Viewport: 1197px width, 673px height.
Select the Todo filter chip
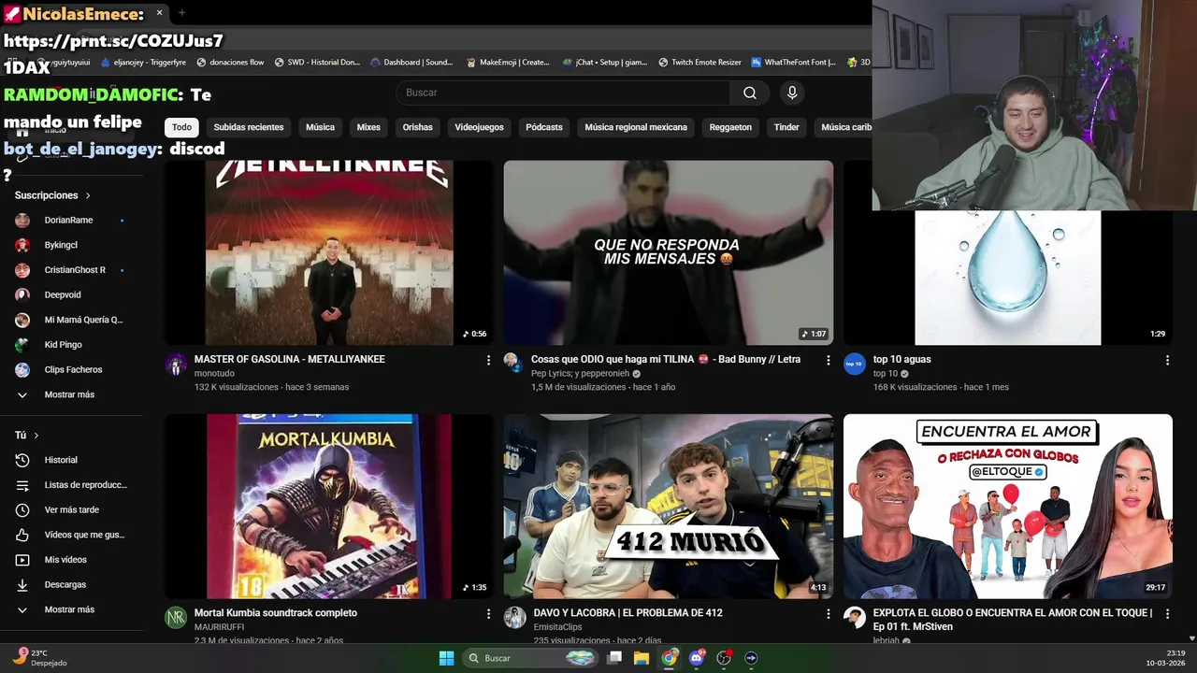point(181,127)
